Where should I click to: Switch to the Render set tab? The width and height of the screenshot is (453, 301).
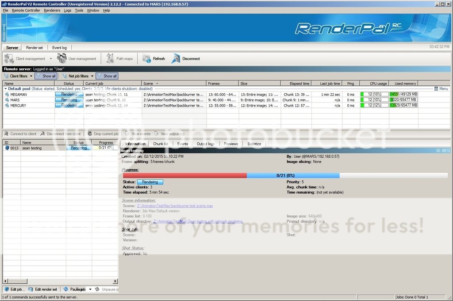tap(35, 48)
